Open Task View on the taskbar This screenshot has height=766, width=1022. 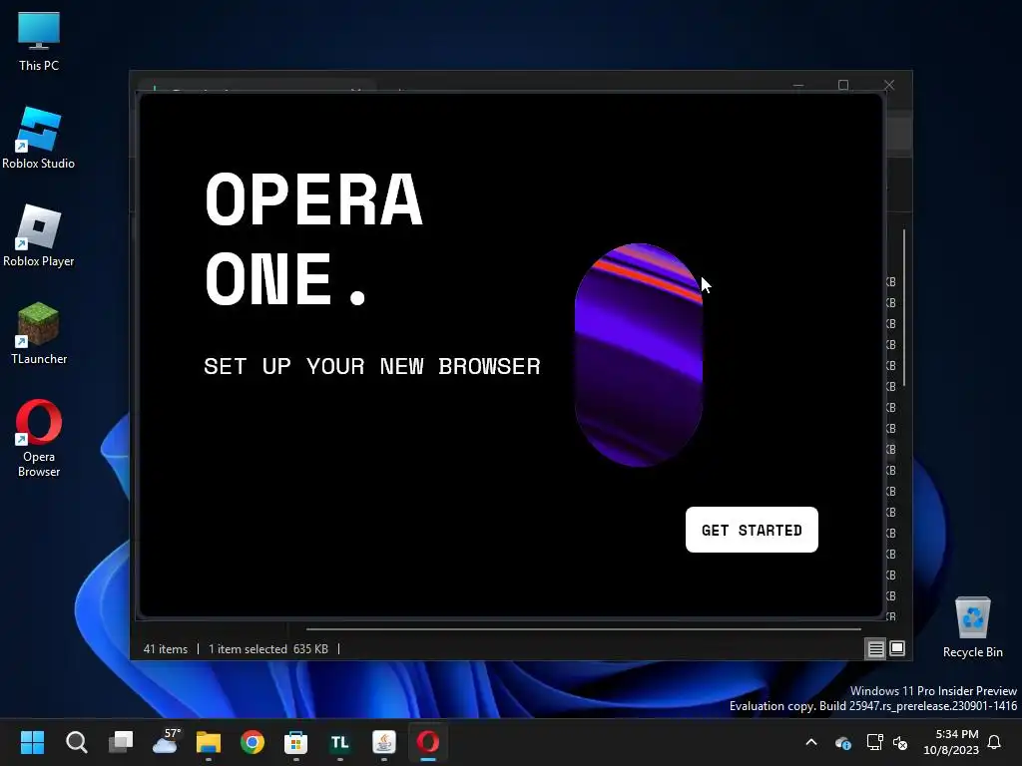[x=121, y=742]
